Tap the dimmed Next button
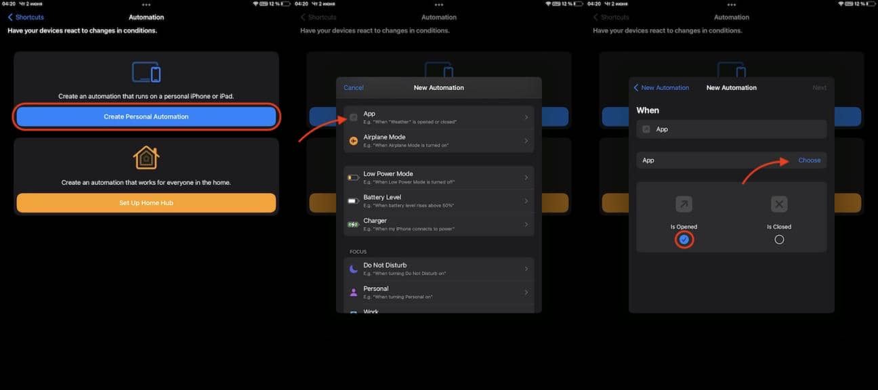878x390 pixels. pos(819,87)
